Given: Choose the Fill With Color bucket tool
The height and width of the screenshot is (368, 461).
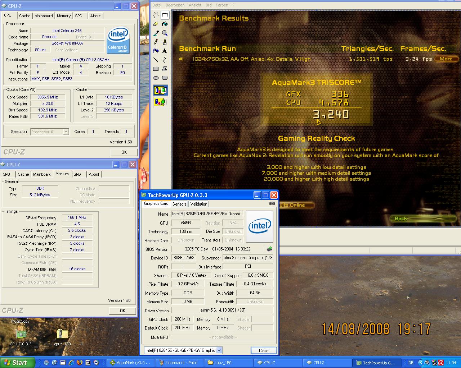Looking at the screenshot, I should click(x=165, y=24).
